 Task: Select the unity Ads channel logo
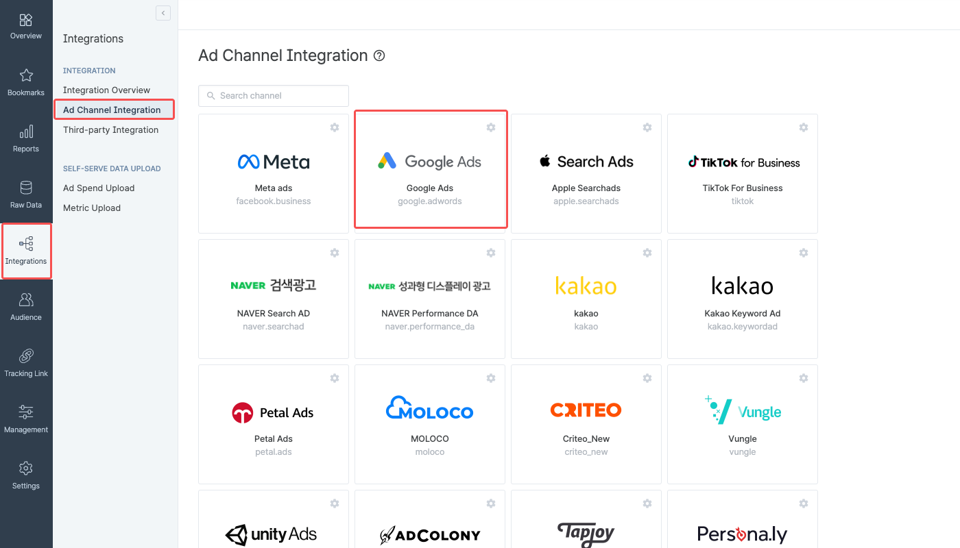(272, 534)
